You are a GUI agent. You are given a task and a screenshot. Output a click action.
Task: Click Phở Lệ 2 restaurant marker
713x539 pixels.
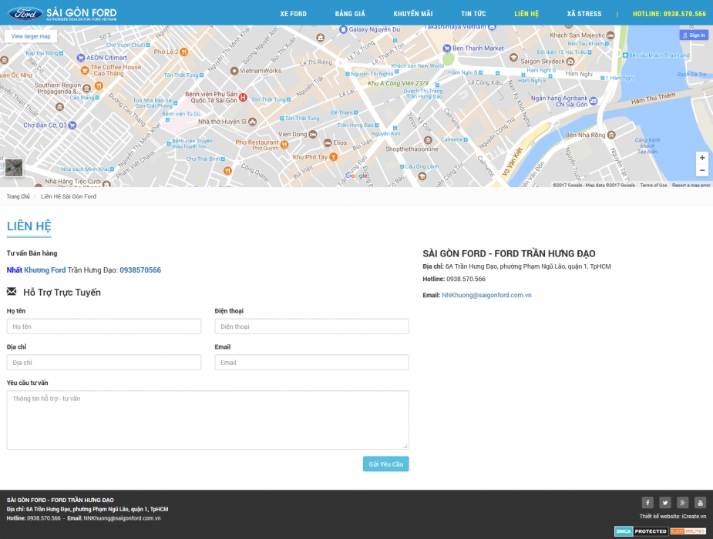click(183, 52)
